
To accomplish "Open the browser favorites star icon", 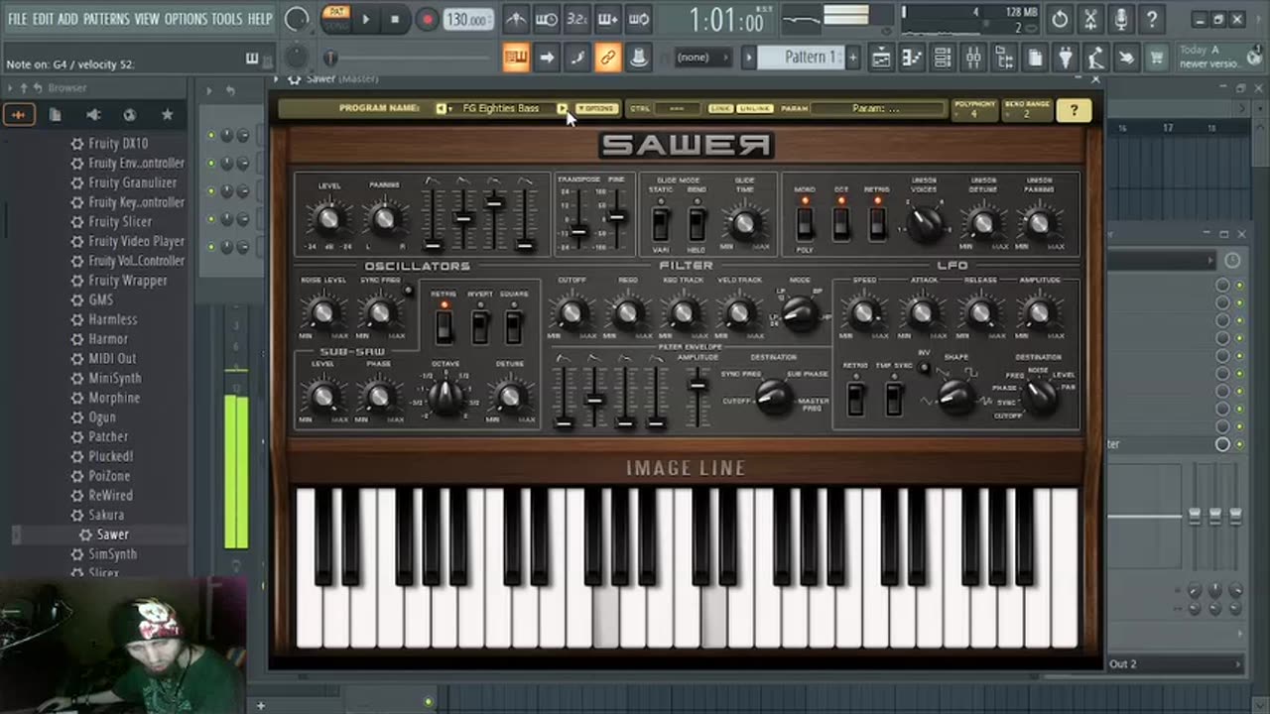I will click(167, 115).
